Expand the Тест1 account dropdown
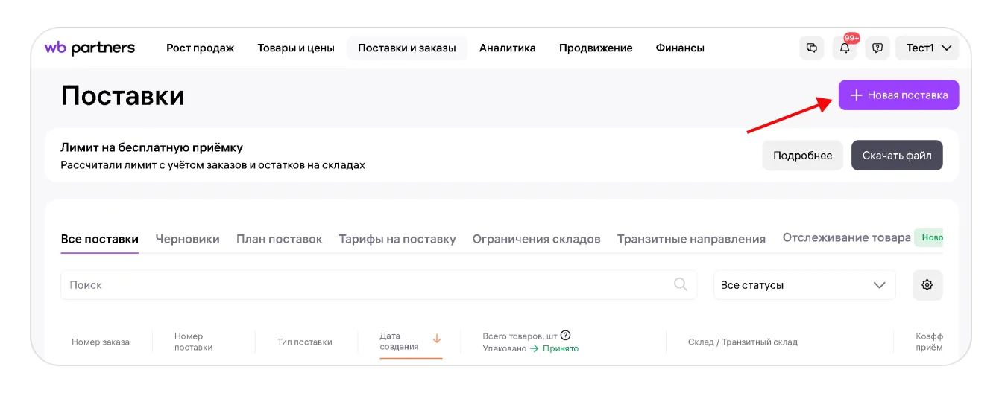 928,48
